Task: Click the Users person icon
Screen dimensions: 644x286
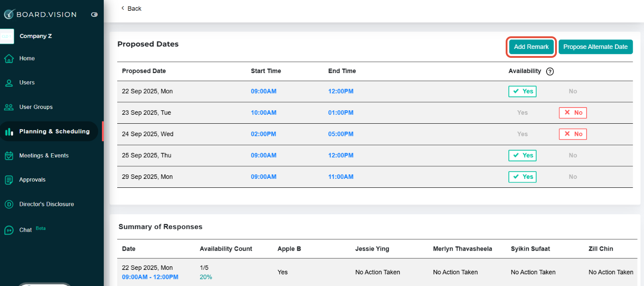Action: tap(9, 83)
